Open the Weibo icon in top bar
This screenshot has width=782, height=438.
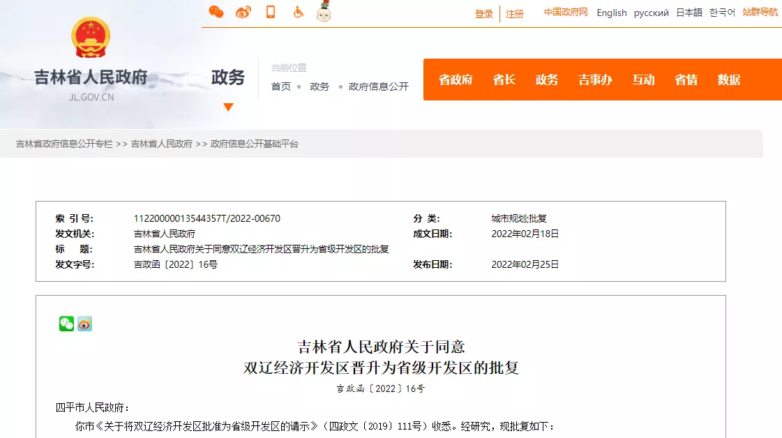tap(243, 12)
